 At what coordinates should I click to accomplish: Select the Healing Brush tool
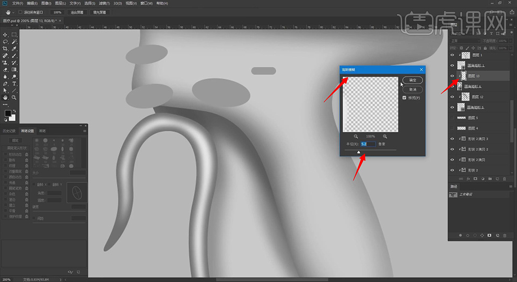tap(5, 56)
